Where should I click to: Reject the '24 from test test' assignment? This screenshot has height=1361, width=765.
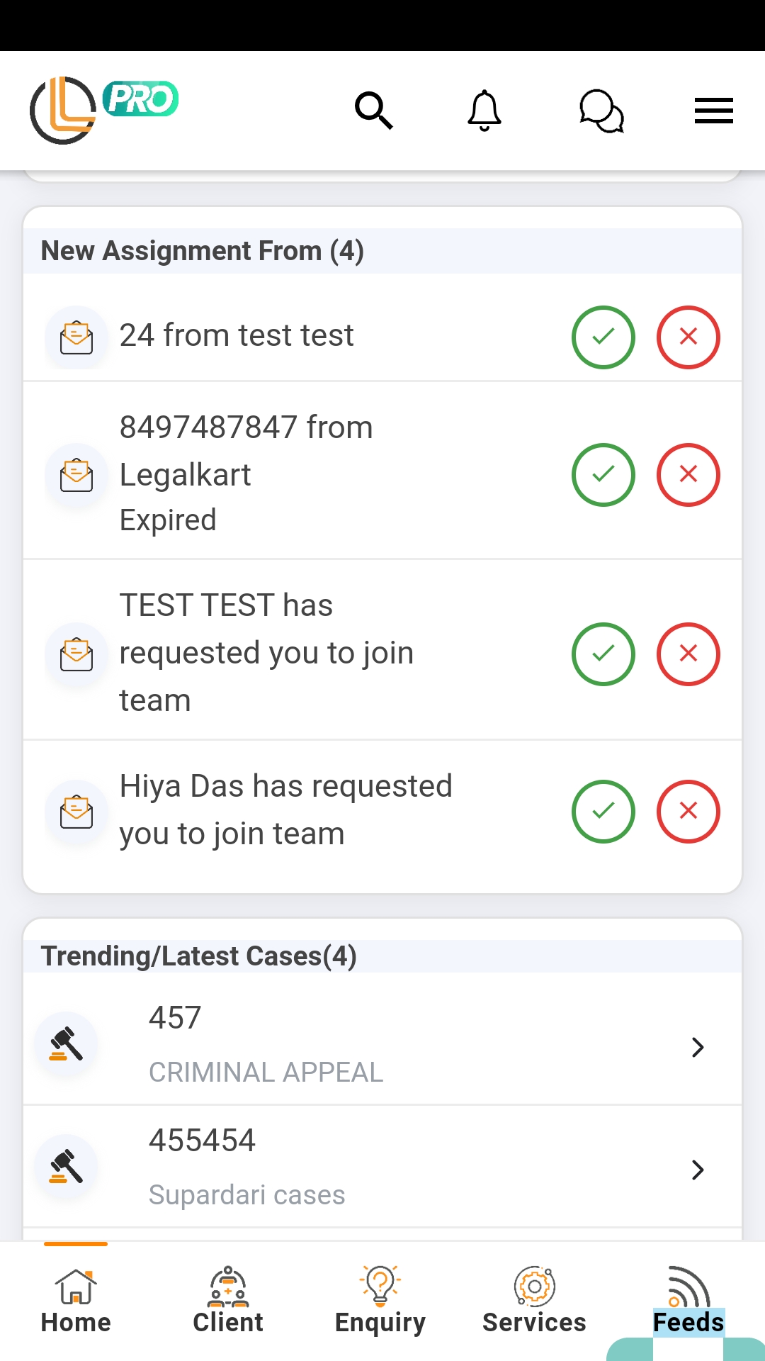[x=688, y=337]
